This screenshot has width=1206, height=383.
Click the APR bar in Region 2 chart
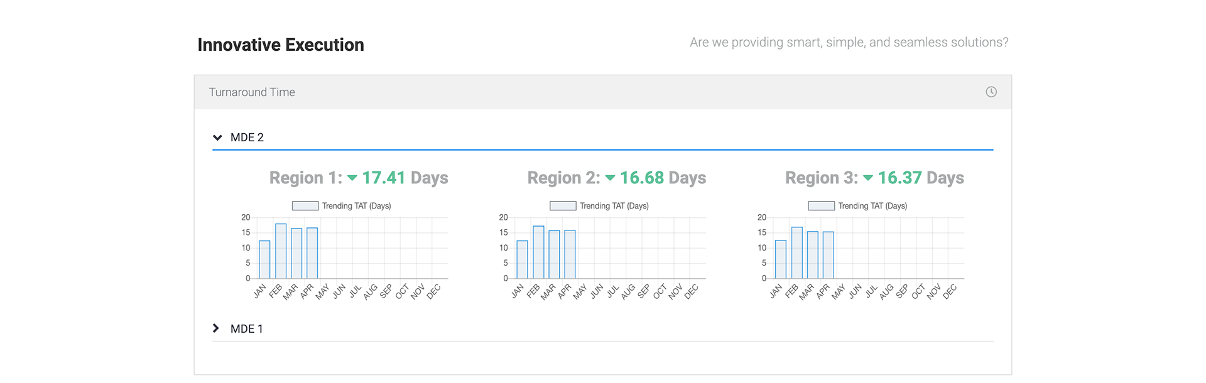(570, 254)
